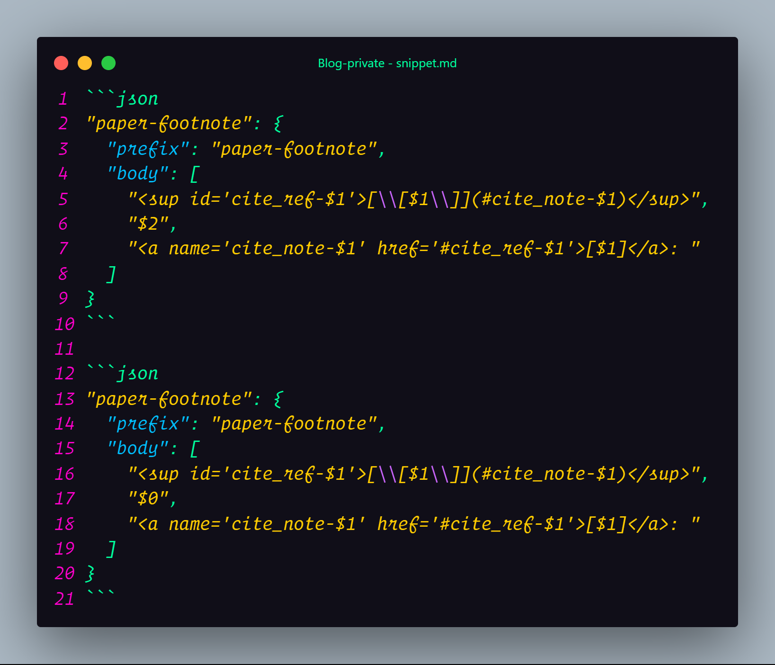
Task: Click the Blog-private - snippet.md title
Action: tap(387, 63)
